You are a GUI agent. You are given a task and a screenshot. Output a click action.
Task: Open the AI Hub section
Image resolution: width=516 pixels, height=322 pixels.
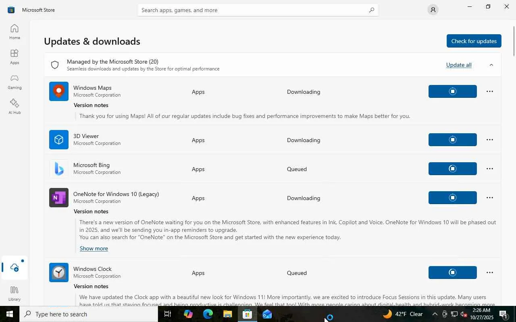15,107
